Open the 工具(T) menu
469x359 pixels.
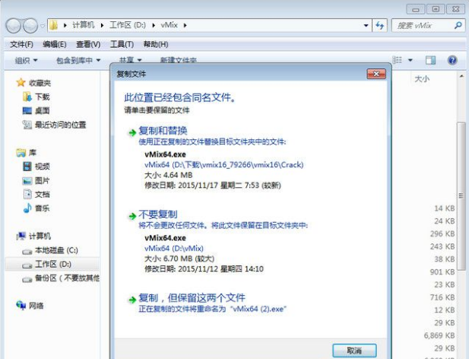tap(122, 44)
